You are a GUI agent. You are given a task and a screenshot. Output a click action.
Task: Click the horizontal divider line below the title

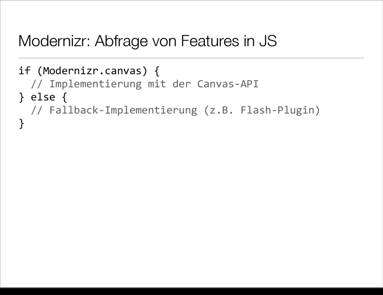click(191, 58)
